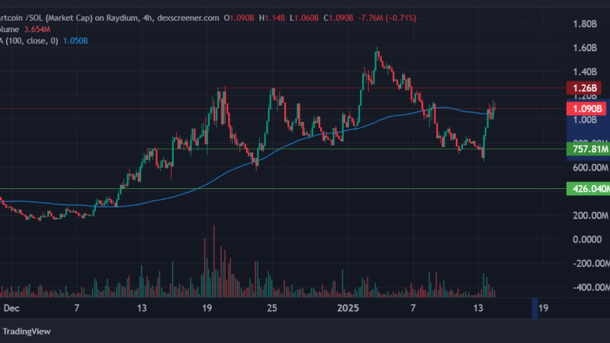This screenshot has height=343, width=610.
Task: Click the chart title with Raydium, 4h
Action: tap(110, 18)
